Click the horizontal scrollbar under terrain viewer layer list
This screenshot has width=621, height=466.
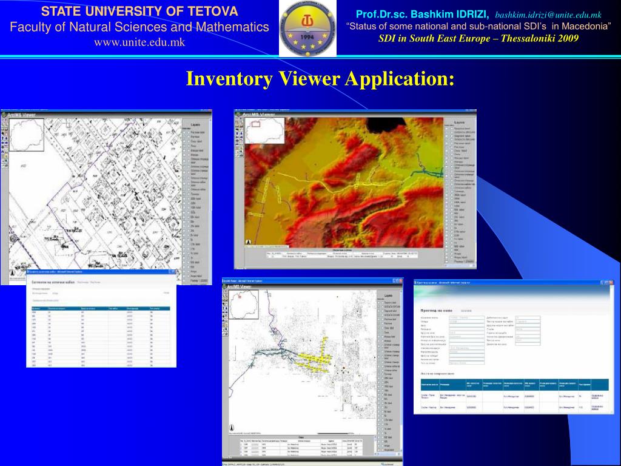(460, 266)
